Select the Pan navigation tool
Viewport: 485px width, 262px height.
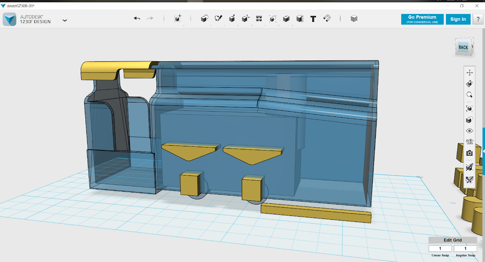469,73
